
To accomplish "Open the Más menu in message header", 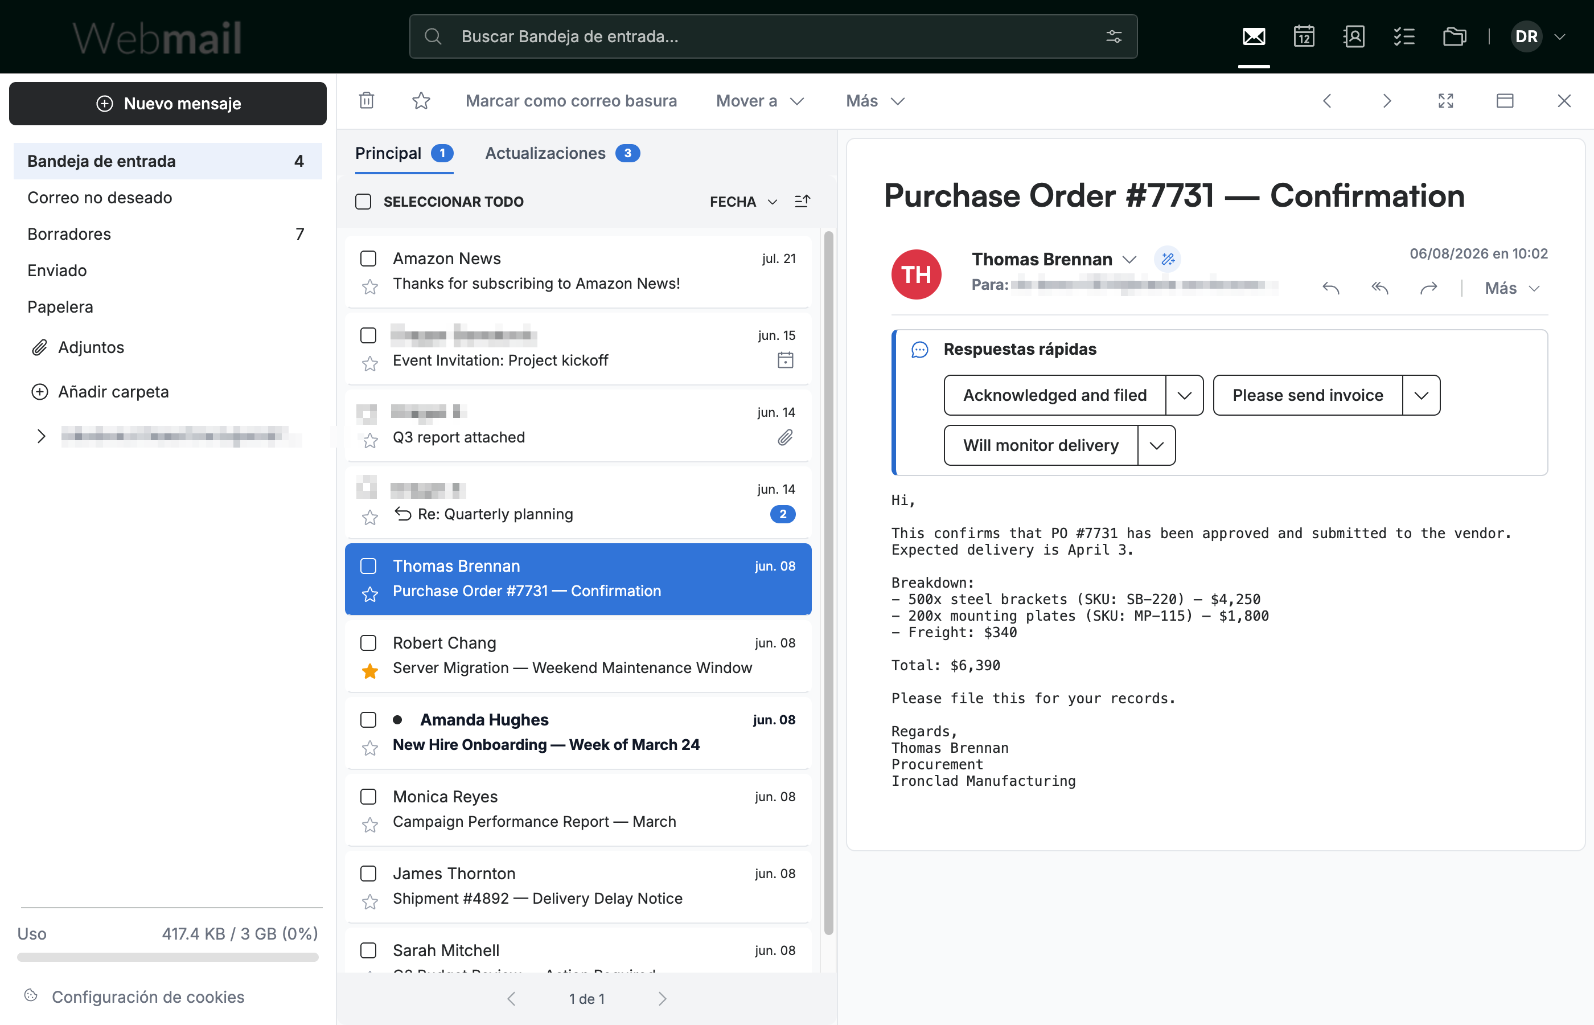I will tap(1512, 288).
